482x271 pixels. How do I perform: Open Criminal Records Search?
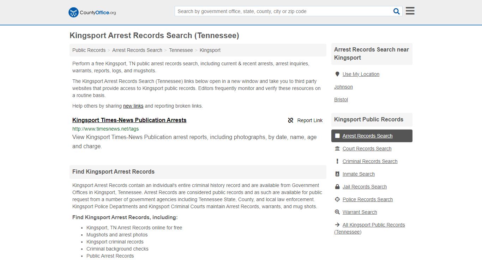click(370, 161)
